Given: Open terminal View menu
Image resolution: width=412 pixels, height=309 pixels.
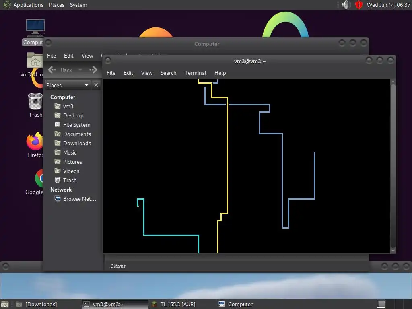Looking at the screenshot, I should coord(146,73).
